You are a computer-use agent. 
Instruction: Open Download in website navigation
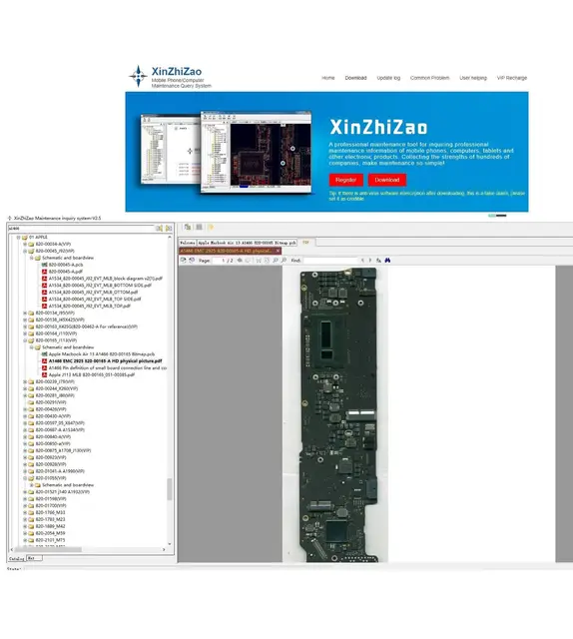click(x=355, y=78)
